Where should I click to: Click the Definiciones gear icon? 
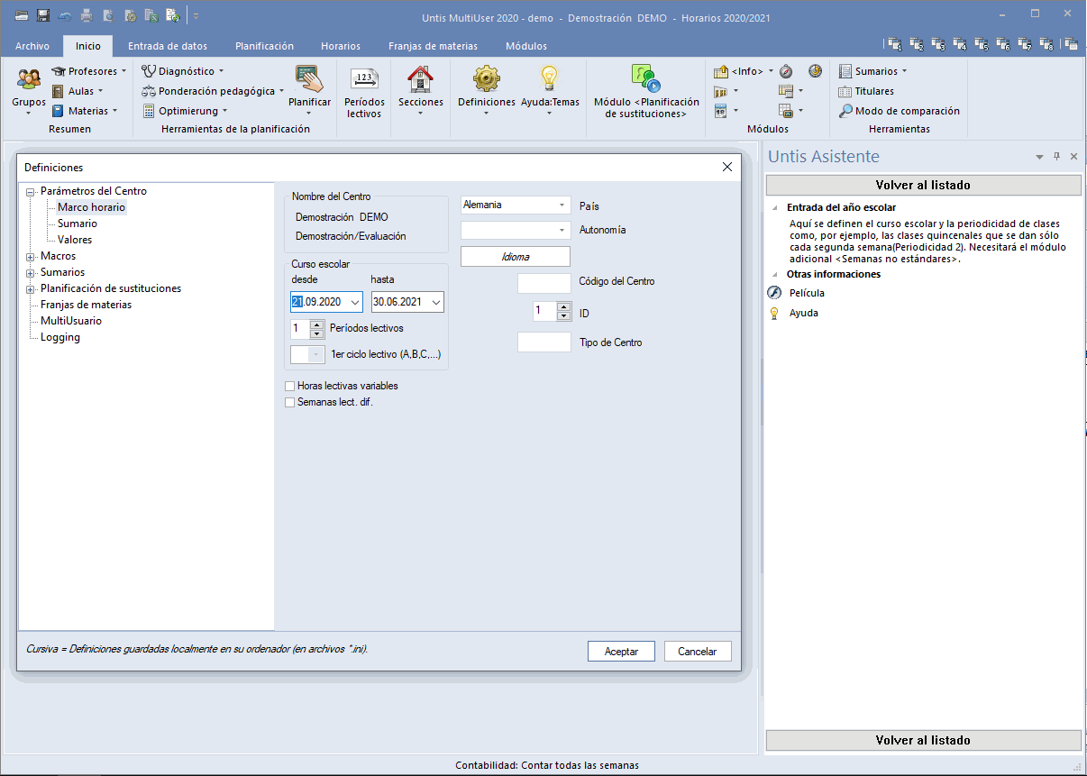click(486, 79)
